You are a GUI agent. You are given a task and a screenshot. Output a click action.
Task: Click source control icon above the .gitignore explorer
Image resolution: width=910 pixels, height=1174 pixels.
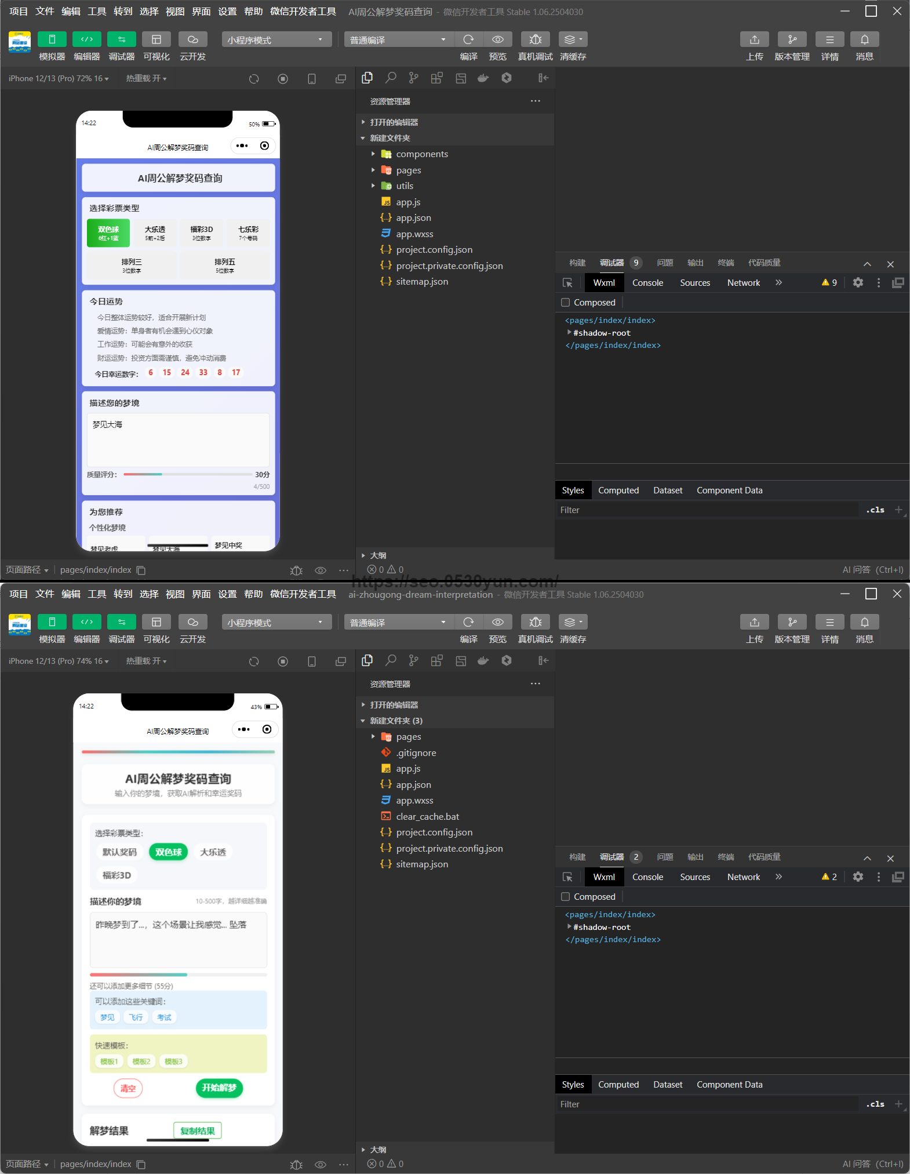coord(413,660)
